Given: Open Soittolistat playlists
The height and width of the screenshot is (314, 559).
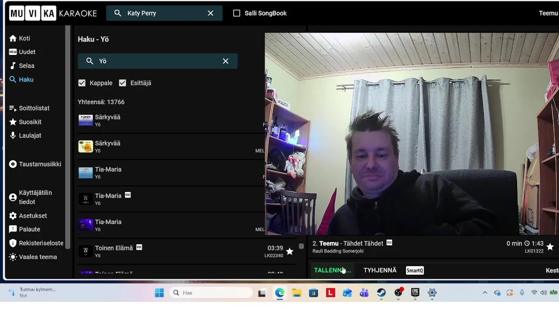Looking at the screenshot, I should 29,108.
